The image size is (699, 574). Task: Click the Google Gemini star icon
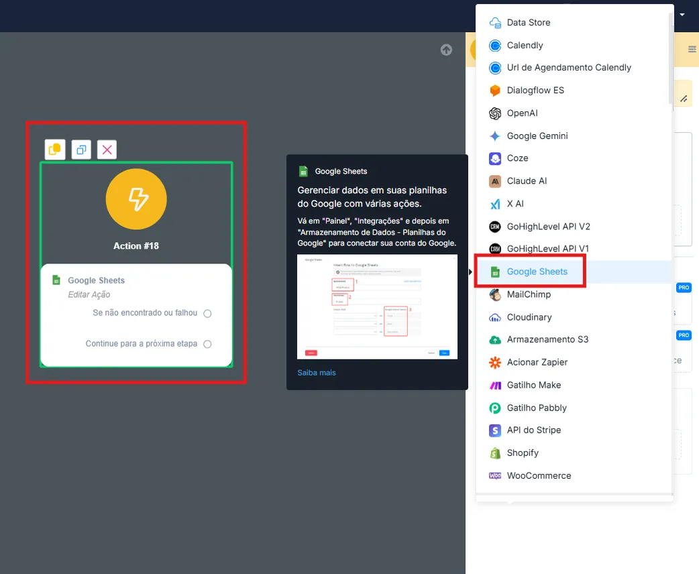click(x=495, y=136)
